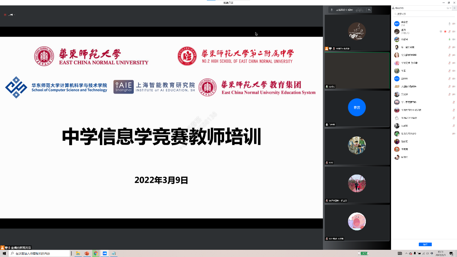Open File Explorer from the taskbar

coord(78,253)
